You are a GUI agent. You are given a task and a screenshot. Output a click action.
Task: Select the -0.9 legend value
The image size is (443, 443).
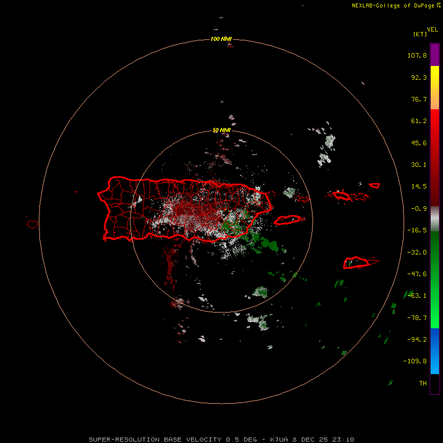[x=419, y=209]
